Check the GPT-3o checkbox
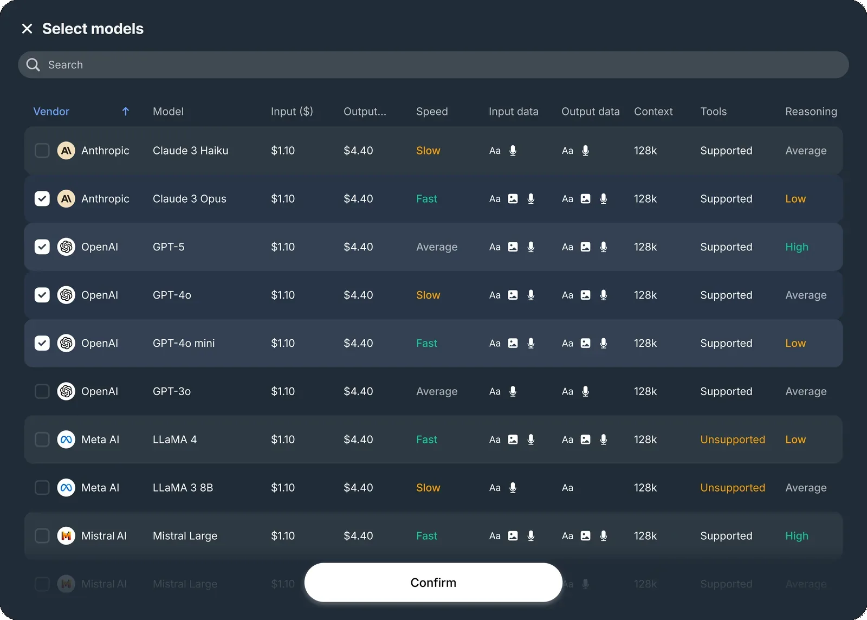Screen dimensions: 867x620 pyautogui.click(x=42, y=391)
